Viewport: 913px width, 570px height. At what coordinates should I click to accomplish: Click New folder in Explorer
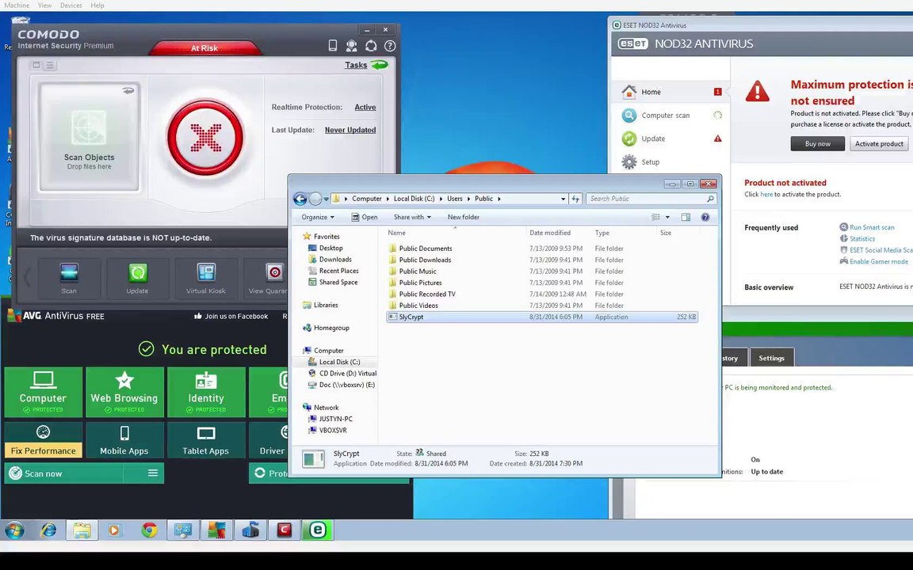pyautogui.click(x=464, y=217)
